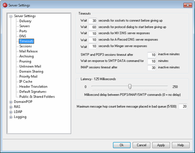Expand the LDAP tree node
The width and height of the screenshot is (195, 153).
click(11, 112)
